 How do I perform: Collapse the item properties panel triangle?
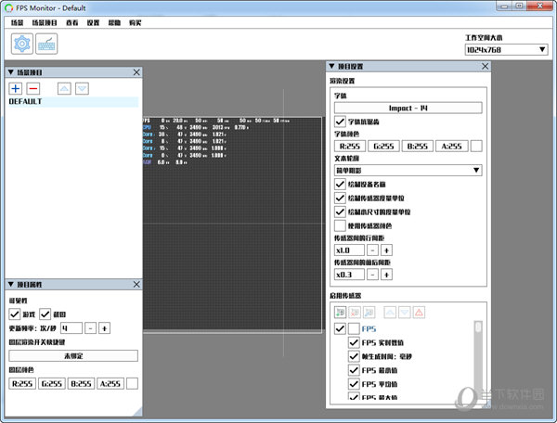point(10,284)
